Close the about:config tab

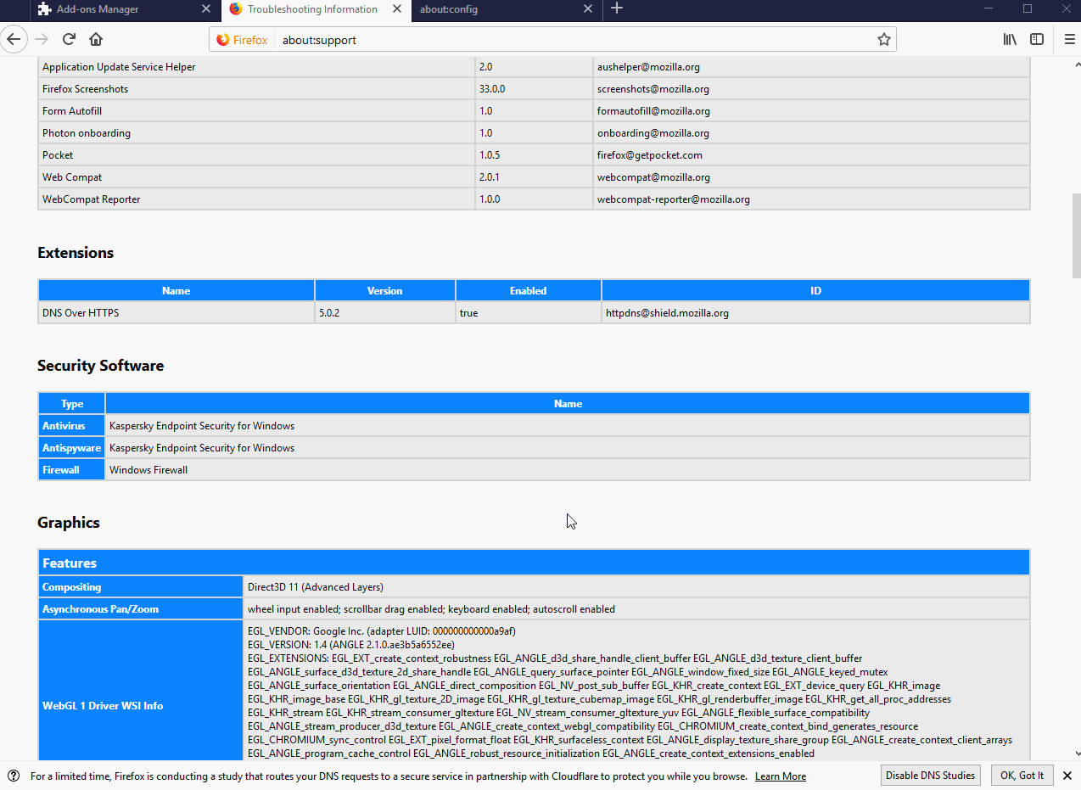point(589,9)
